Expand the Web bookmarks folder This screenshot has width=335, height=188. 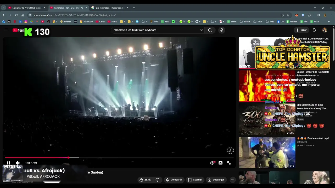click(270, 22)
